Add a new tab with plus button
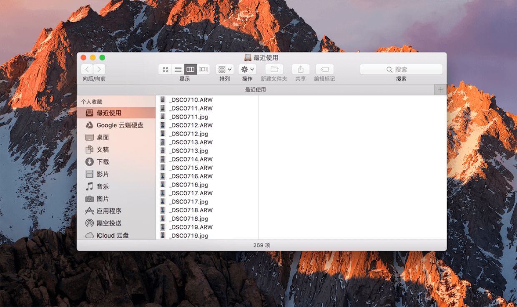The width and height of the screenshot is (517, 307). (441, 90)
